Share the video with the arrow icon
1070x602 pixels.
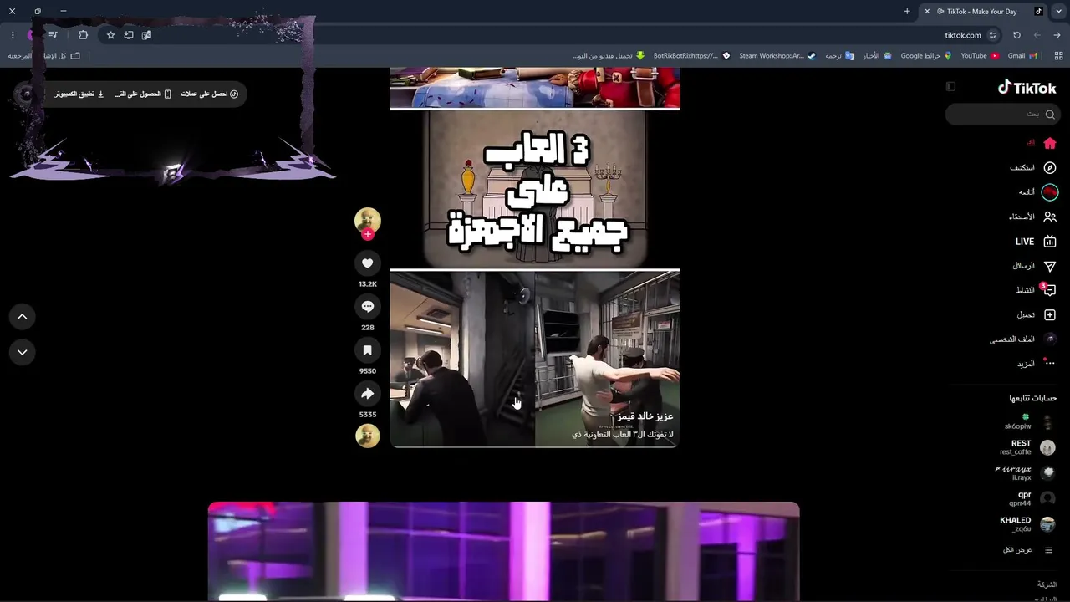(x=367, y=394)
